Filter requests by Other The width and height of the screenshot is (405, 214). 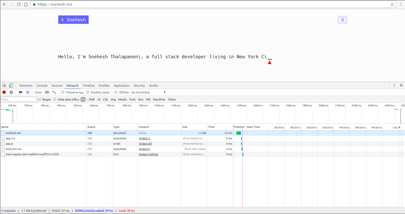tap(172, 100)
